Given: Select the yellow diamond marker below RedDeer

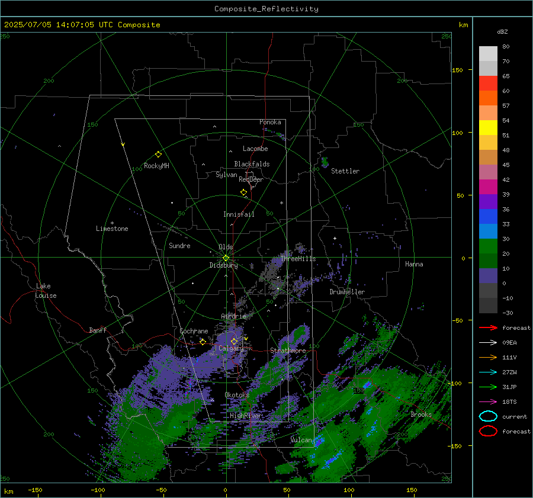Looking at the screenshot, I should [x=244, y=192].
